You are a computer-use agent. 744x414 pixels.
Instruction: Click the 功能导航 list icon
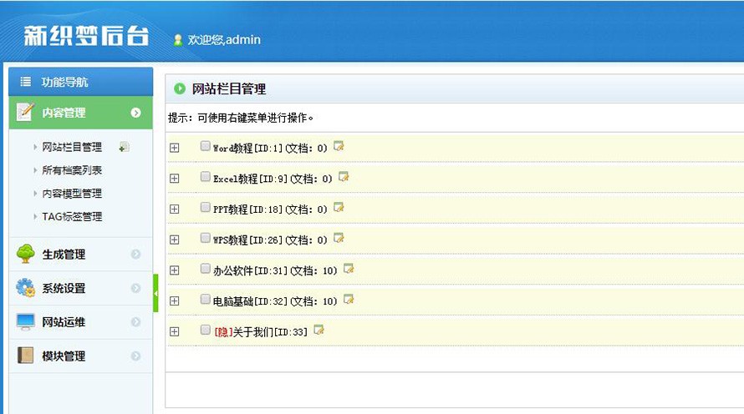coord(26,82)
